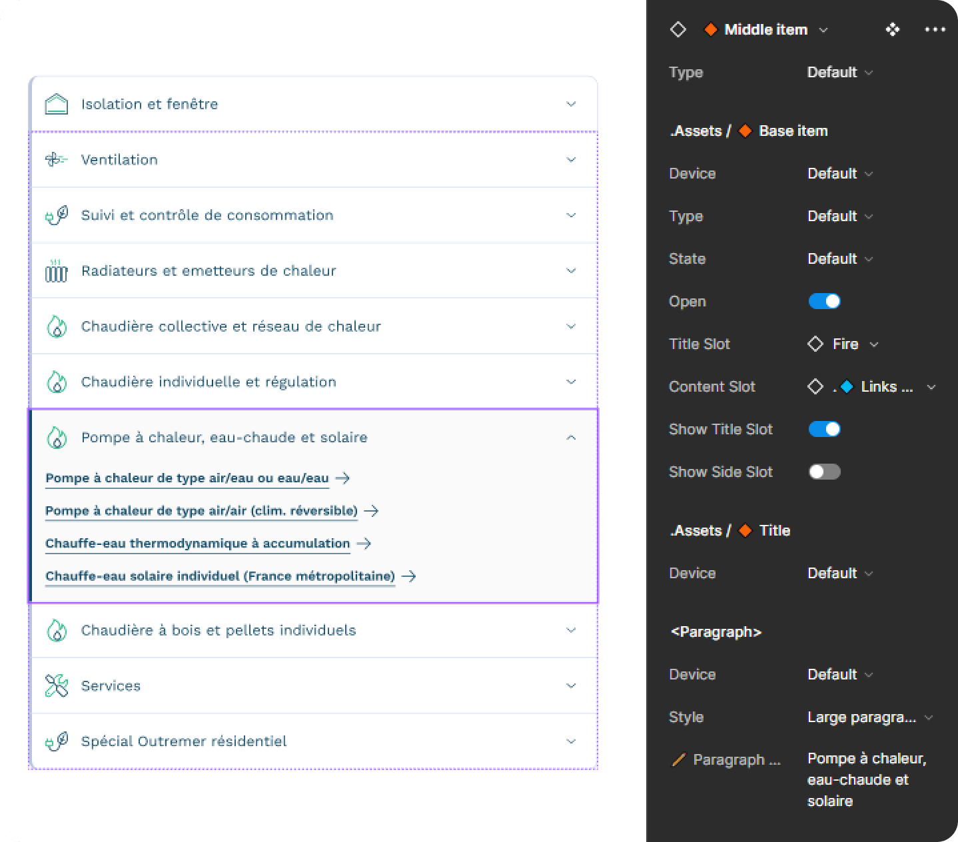Screen dimensions: 958x842
Task: Open the Style Large paragraph dropdown
Action: [x=869, y=717]
